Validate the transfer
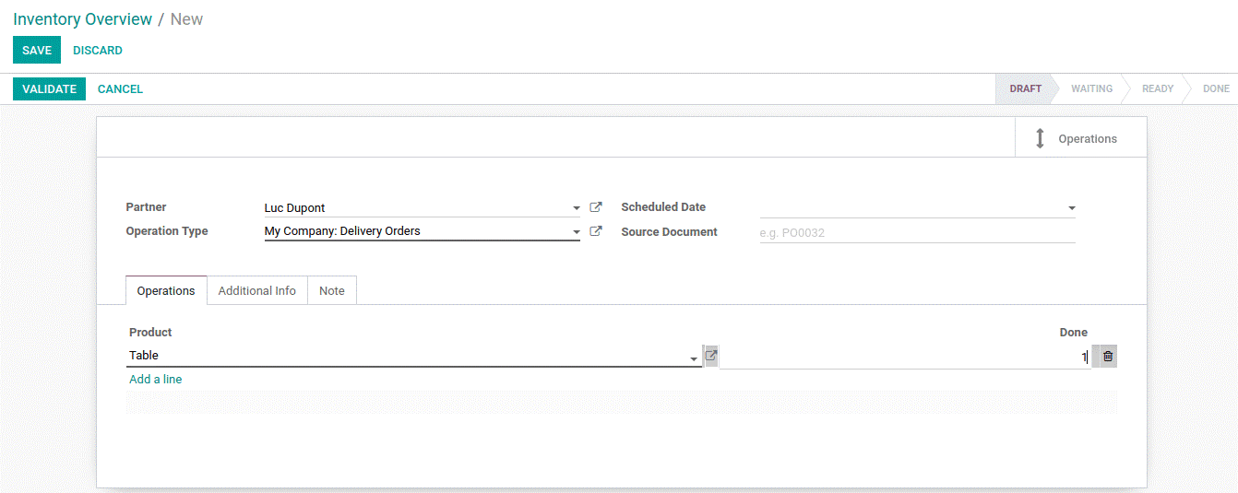Image resolution: width=1238 pixels, height=493 pixels. (49, 89)
